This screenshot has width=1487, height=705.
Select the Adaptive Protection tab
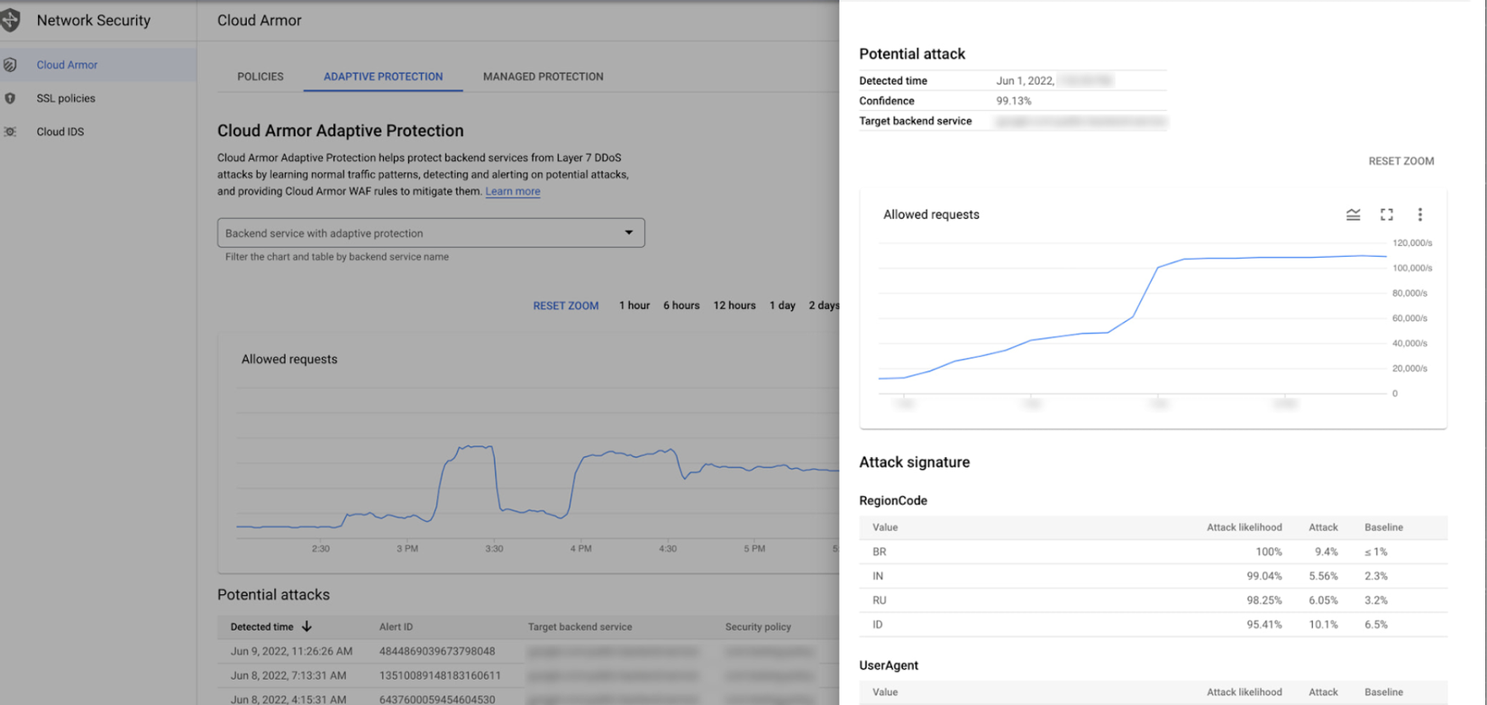pos(383,77)
